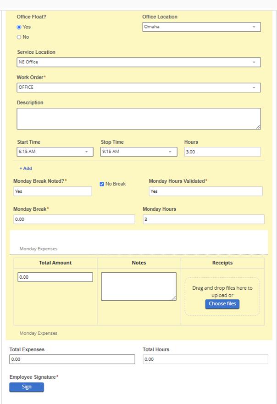Click the + Add link
277x404 pixels.
(x=26, y=168)
